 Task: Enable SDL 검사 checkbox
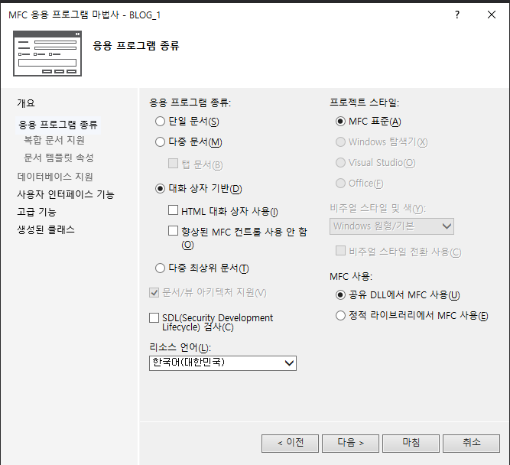[x=154, y=317]
